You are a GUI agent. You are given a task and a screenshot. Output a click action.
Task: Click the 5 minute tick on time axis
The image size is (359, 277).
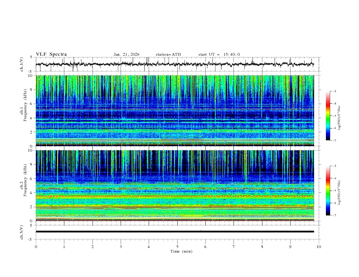(177, 247)
